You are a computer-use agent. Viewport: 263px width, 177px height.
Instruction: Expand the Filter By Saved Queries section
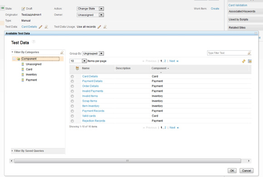coord(12,151)
